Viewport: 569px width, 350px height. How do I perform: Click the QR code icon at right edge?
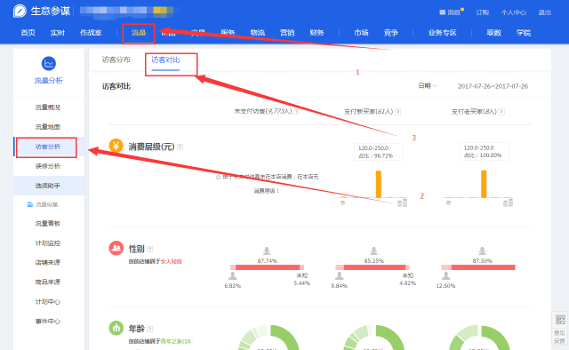point(560,320)
